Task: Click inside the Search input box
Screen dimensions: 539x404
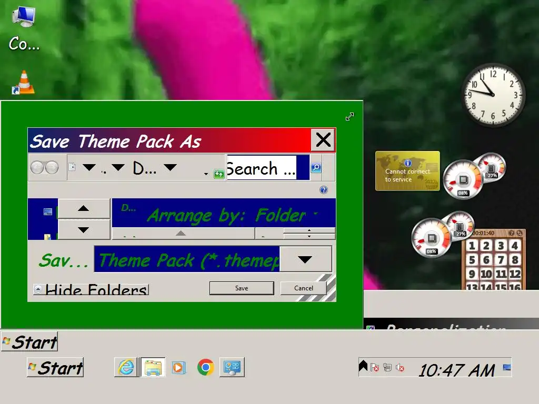Action: pos(261,168)
